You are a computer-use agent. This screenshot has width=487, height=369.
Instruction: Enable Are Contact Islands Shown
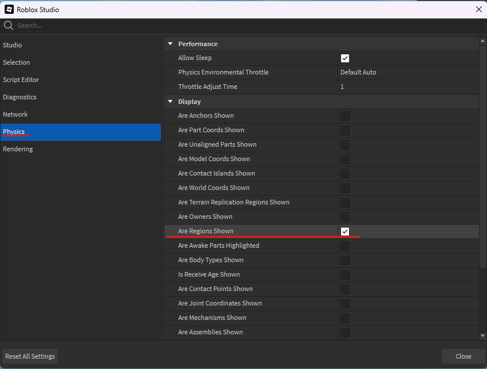click(x=344, y=174)
